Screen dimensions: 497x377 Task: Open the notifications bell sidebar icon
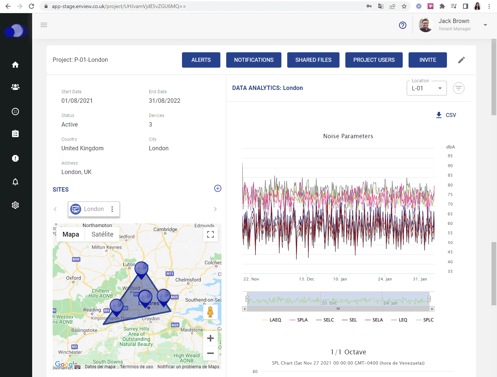point(15,182)
